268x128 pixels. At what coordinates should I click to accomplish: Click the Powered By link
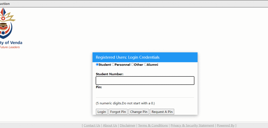pyautogui.click(x=226, y=126)
